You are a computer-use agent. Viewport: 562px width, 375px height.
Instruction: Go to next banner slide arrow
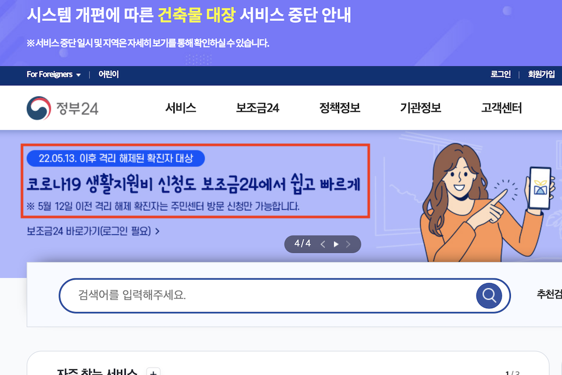pyautogui.click(x=348, y=244)
